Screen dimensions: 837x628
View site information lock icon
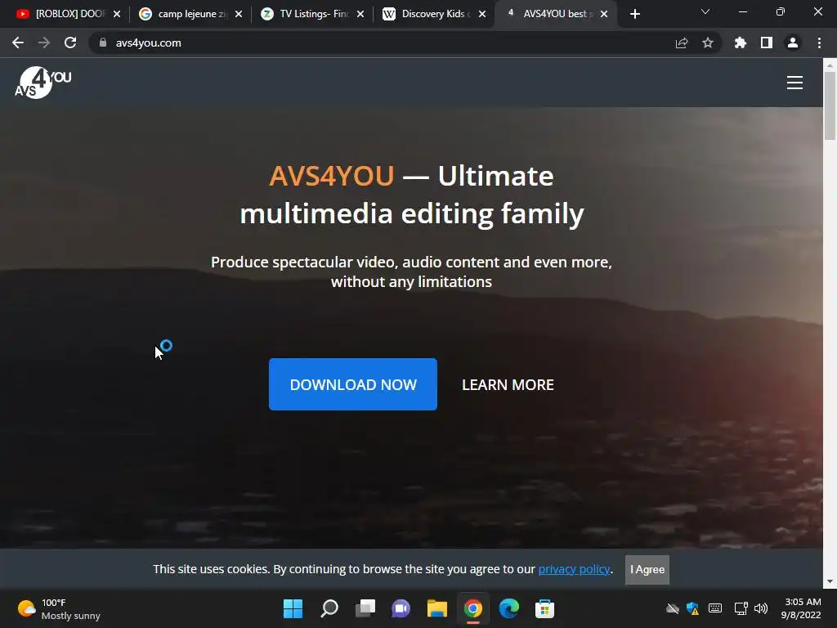coord(103,43)
